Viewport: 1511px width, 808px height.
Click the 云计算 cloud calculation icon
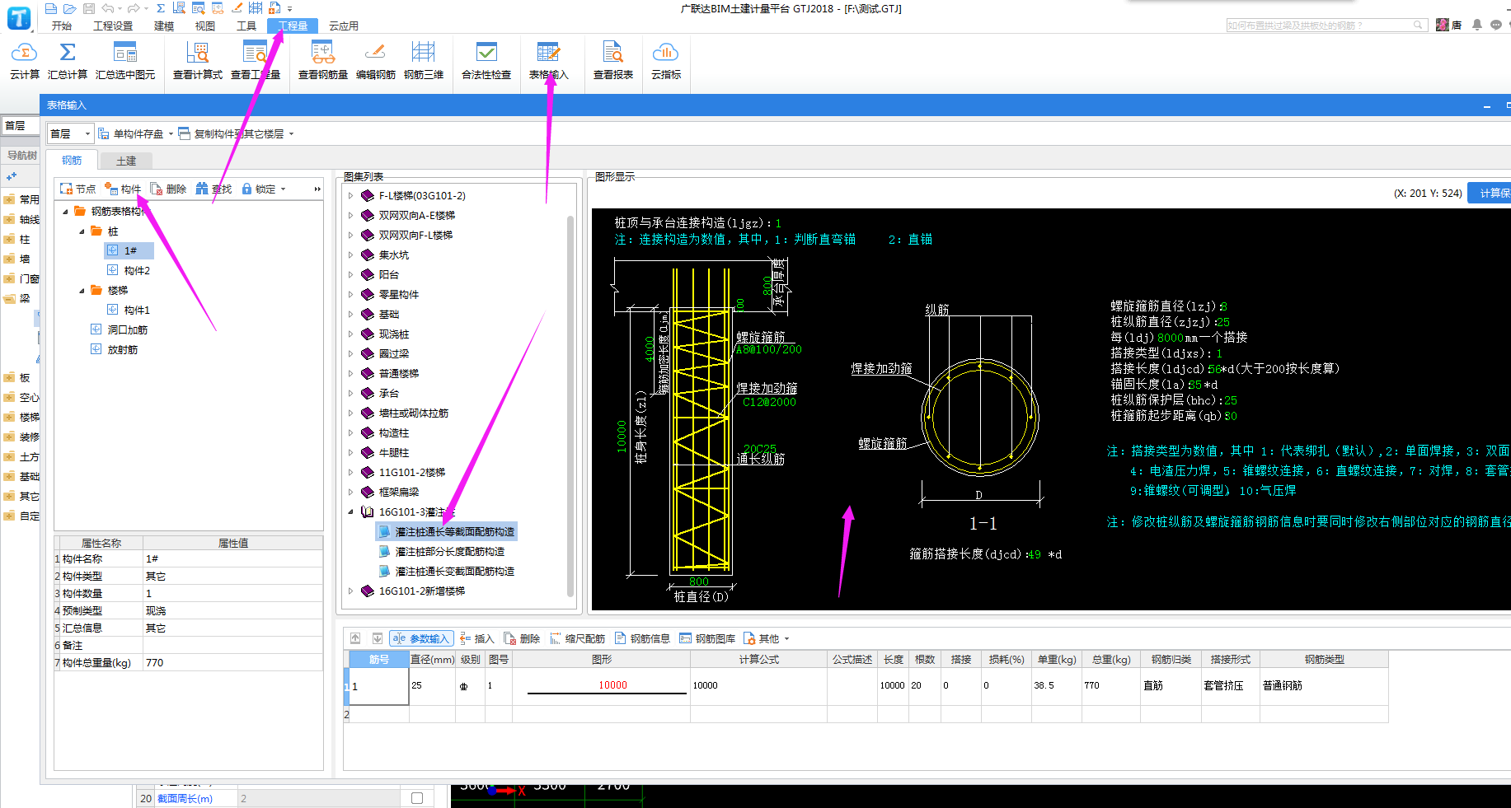24,54
